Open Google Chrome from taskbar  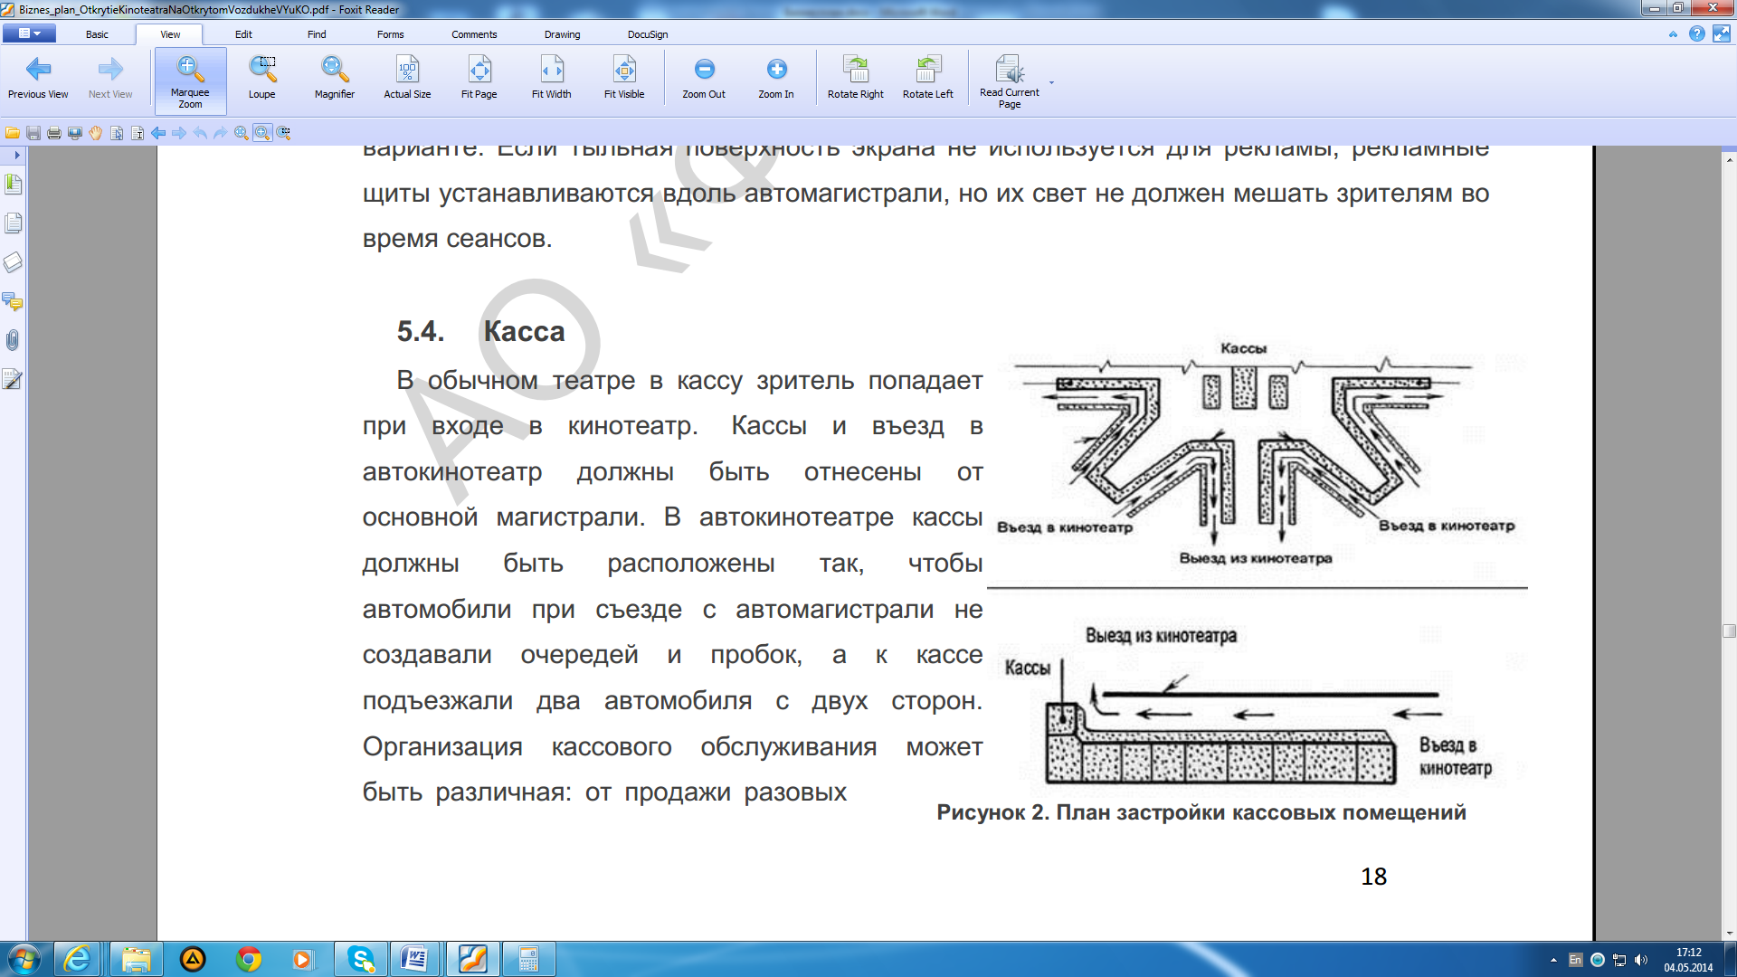pyautogui.click(x=249, y=959)
